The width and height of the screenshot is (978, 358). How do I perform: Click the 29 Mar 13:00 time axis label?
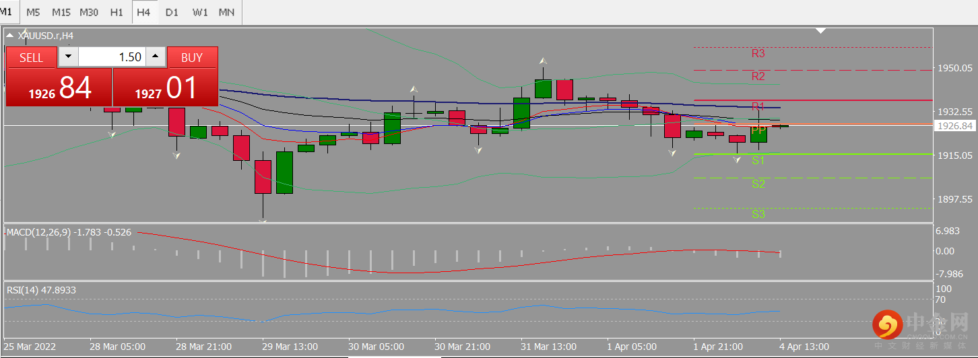(290, 347)
